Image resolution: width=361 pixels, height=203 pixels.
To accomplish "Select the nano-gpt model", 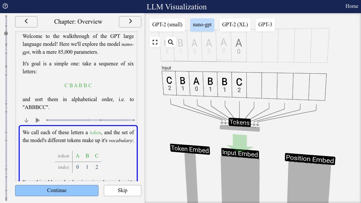I will [x=202, y=25].
